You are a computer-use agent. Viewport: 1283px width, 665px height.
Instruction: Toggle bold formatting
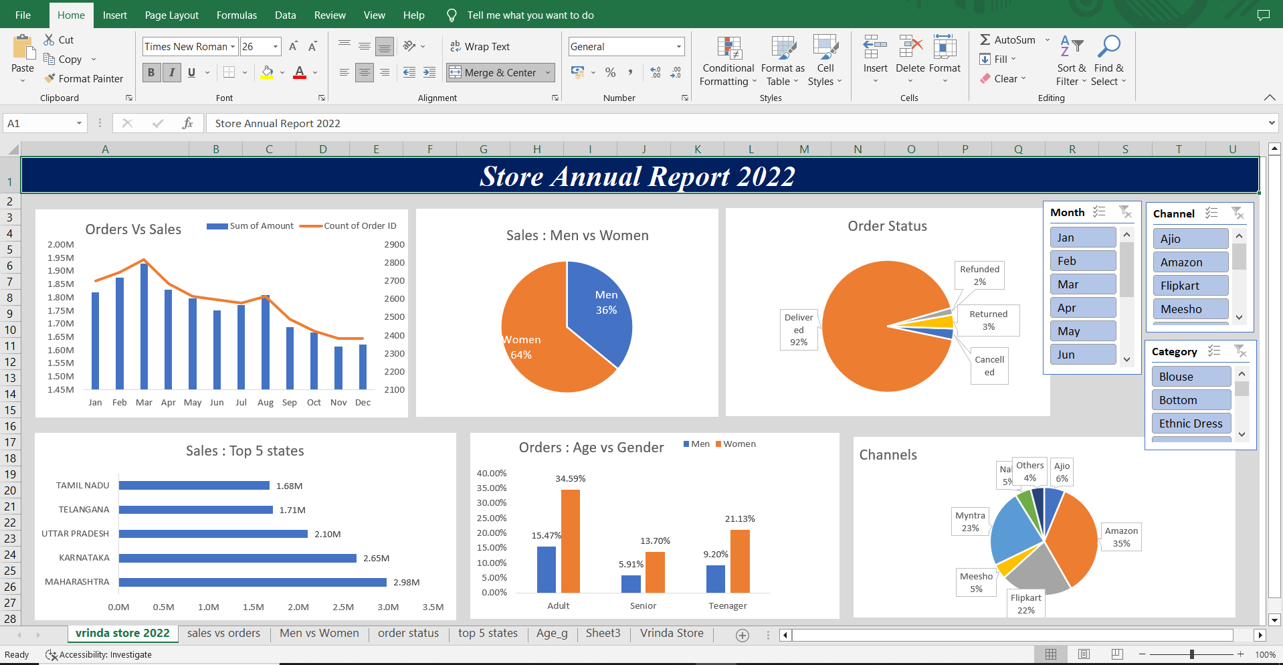151,72
